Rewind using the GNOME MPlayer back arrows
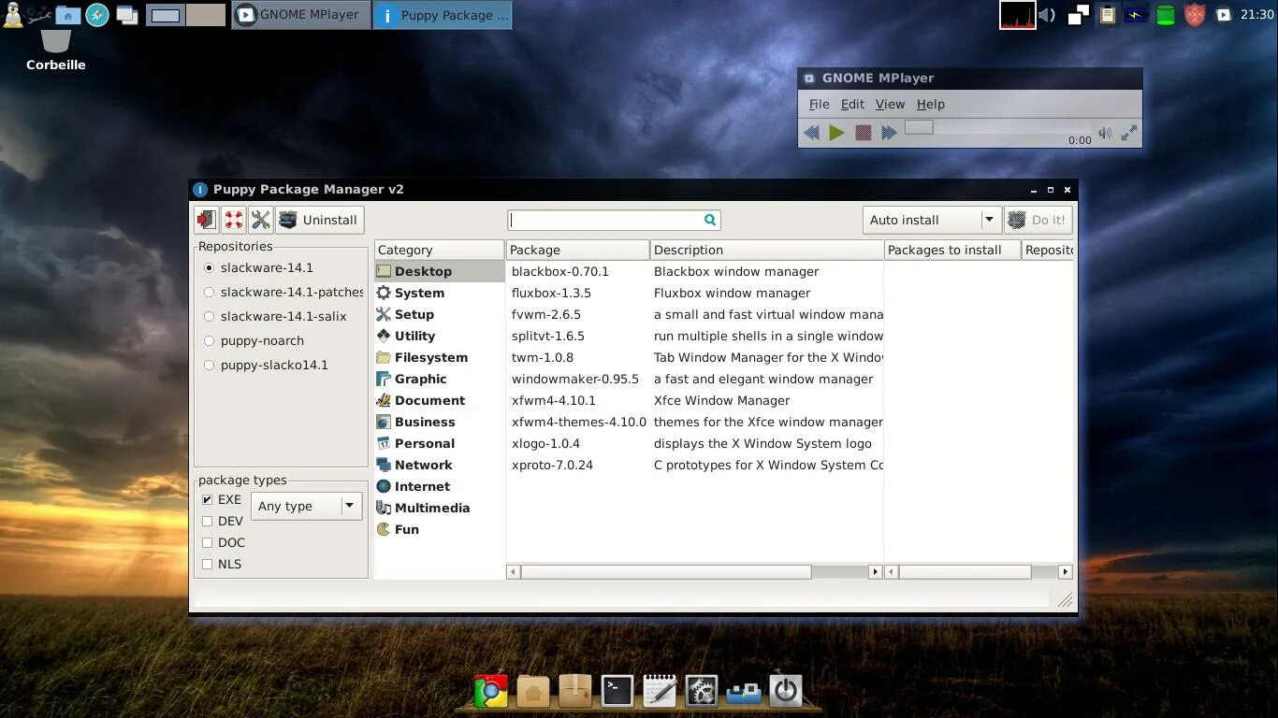 click(812, 133)
